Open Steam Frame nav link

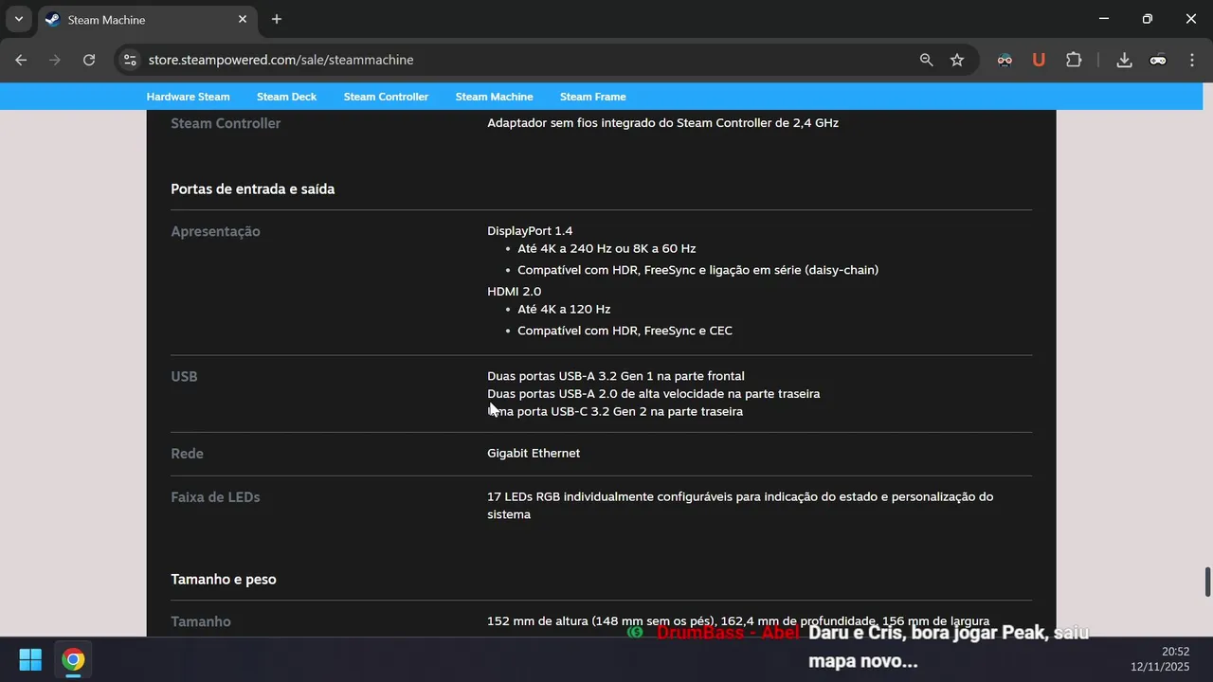592,97
